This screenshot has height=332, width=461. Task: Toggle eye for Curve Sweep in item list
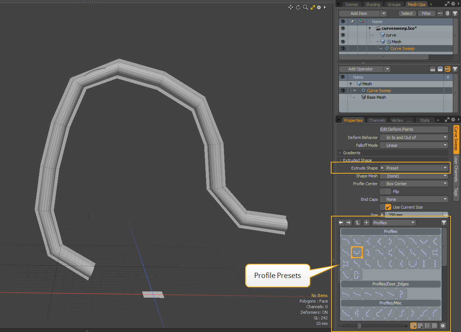343,48
